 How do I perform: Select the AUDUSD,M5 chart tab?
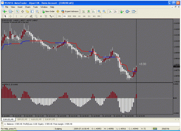[x=36, y=119]
